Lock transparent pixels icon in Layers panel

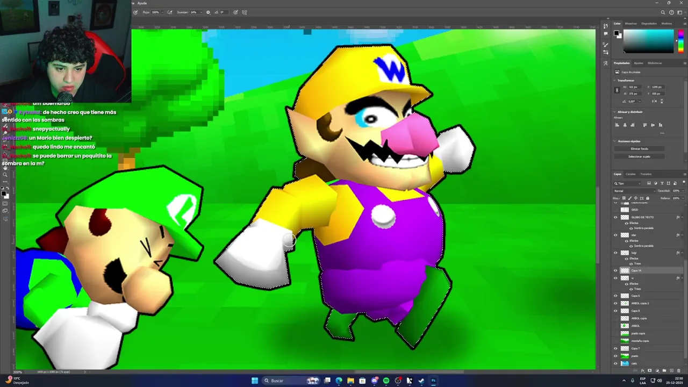tap(625, 198)
